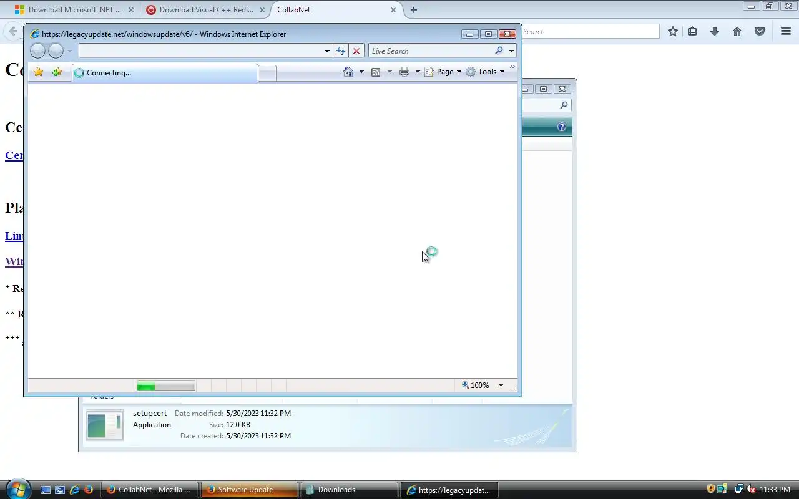Show Firefox bookmarks list icon

(x=692, y=31)
